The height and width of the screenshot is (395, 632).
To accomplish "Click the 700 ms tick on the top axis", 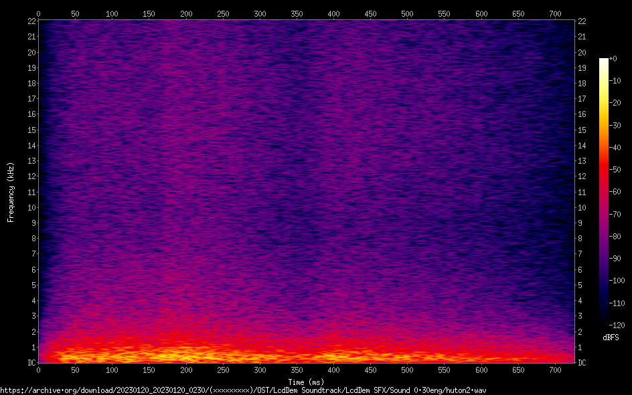I will click(481, 13).
